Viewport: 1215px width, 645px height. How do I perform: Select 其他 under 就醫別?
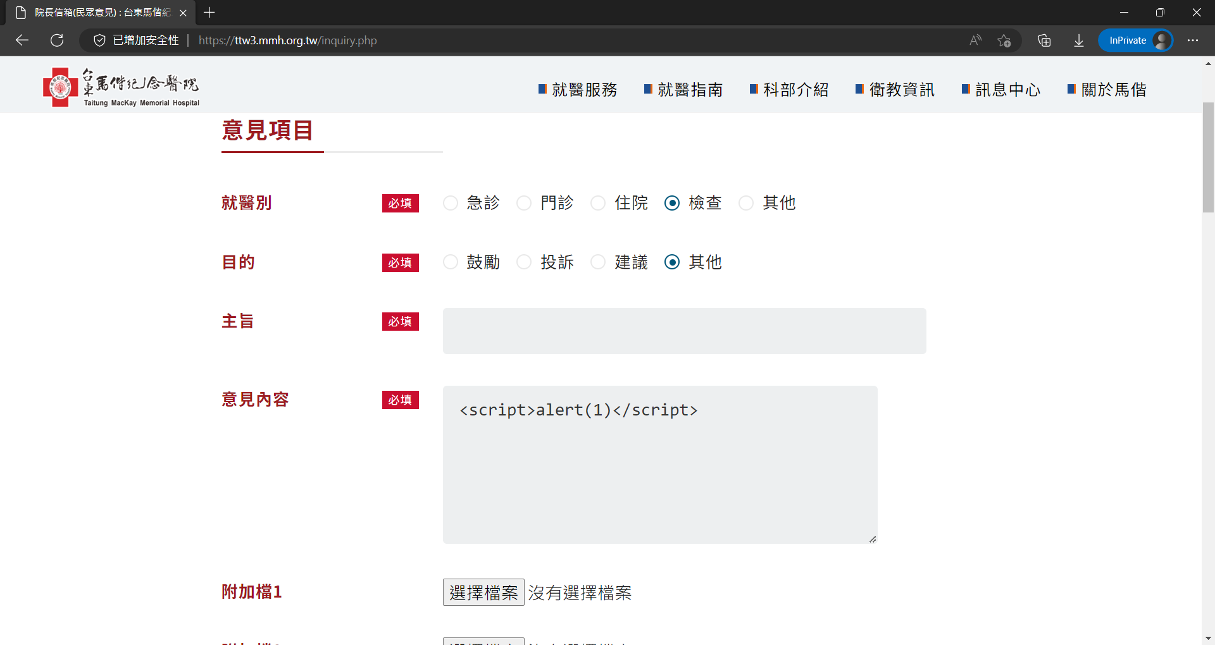coord(746,203)
